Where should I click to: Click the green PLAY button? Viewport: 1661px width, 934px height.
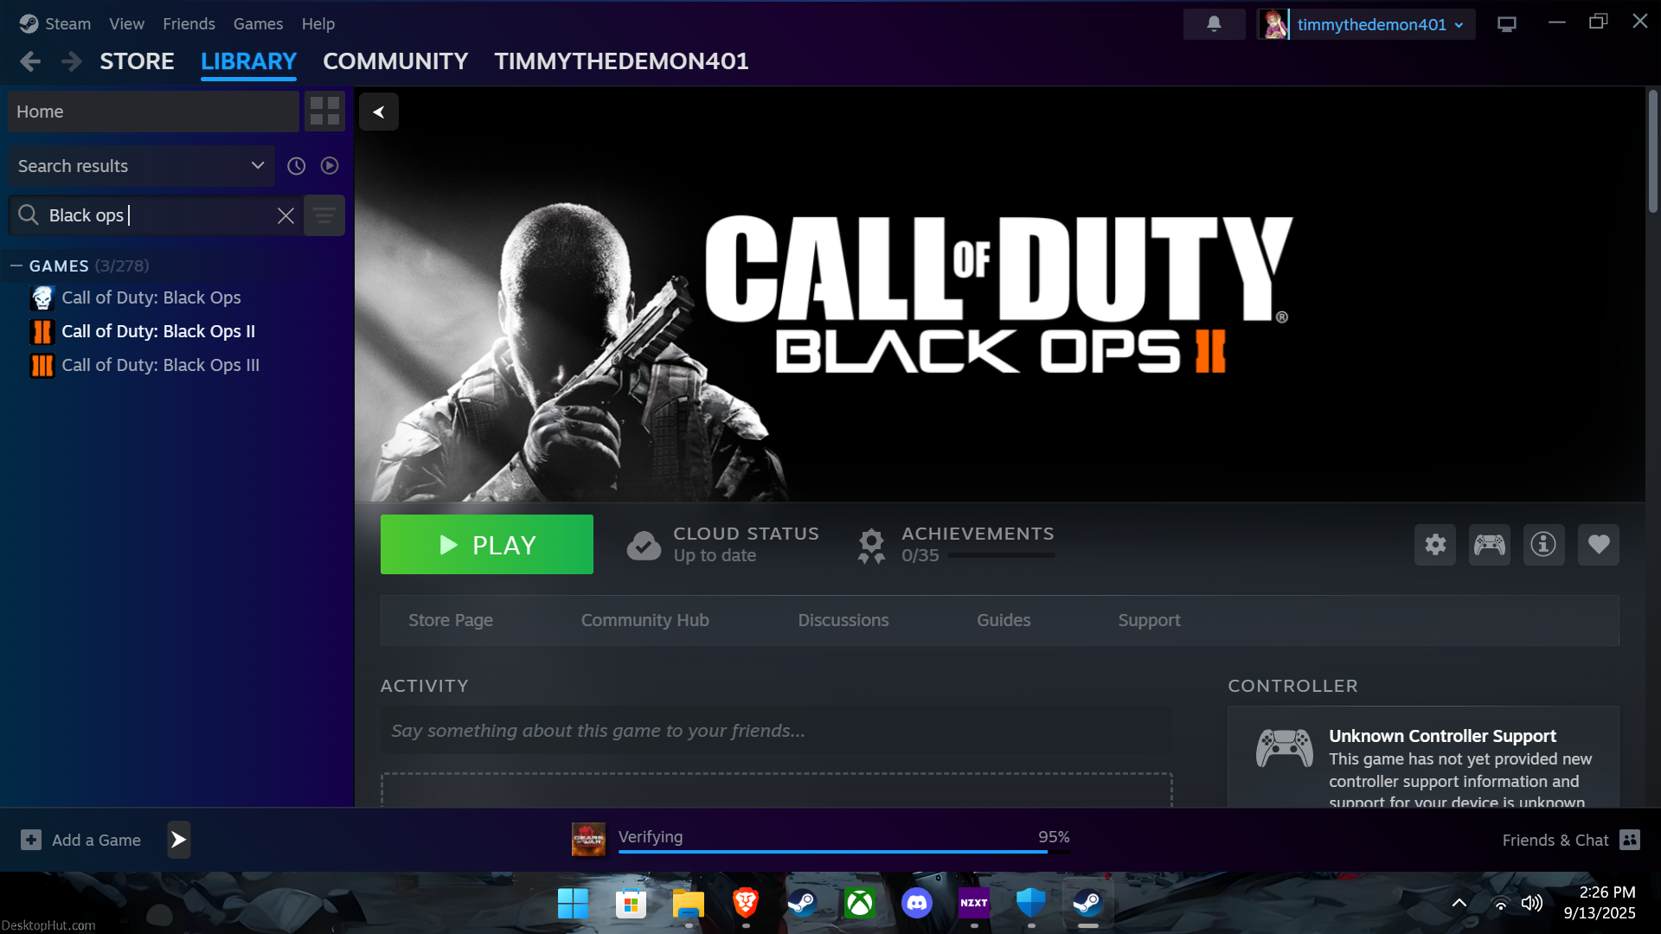487,545
